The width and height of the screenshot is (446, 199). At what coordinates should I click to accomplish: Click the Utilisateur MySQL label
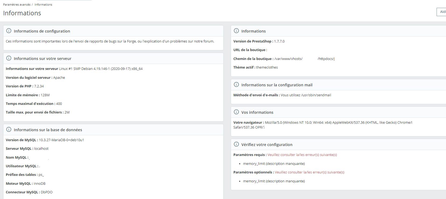22,166
